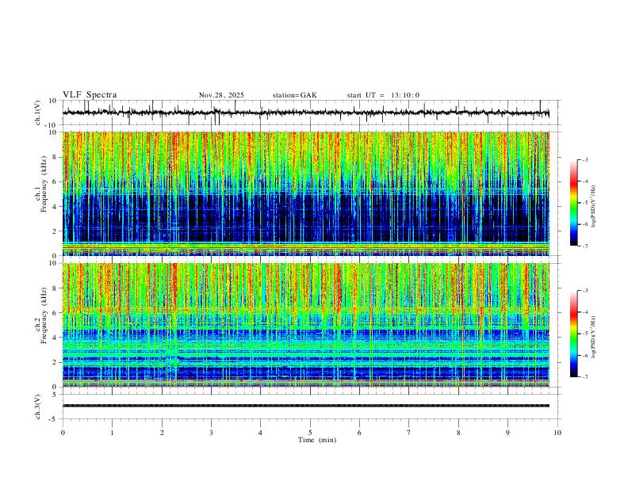Click the time axis tick label '10'

(557, 433)
